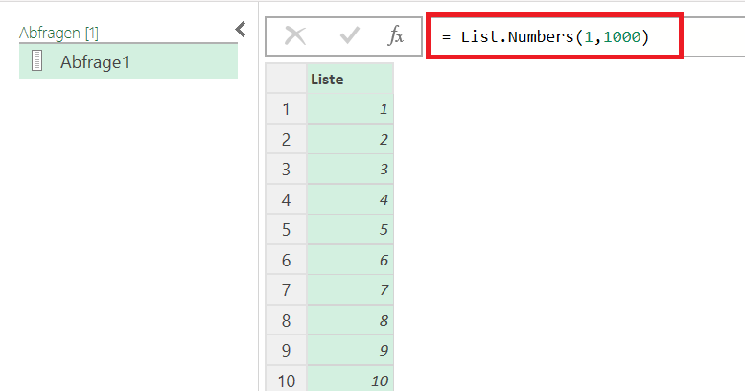Cancel formula edit with the X icon
745x391 pixels.
[295, 36]
